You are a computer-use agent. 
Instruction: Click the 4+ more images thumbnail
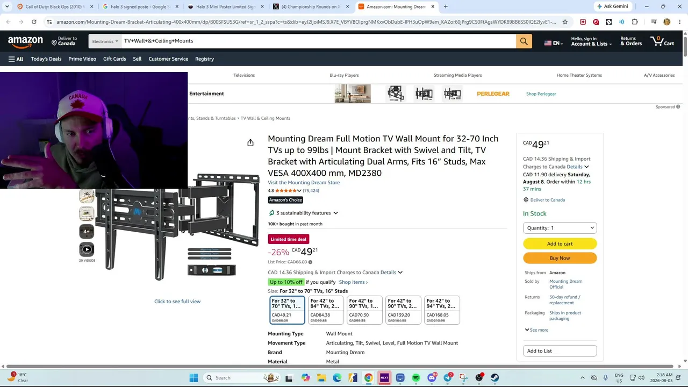(87, 232)
